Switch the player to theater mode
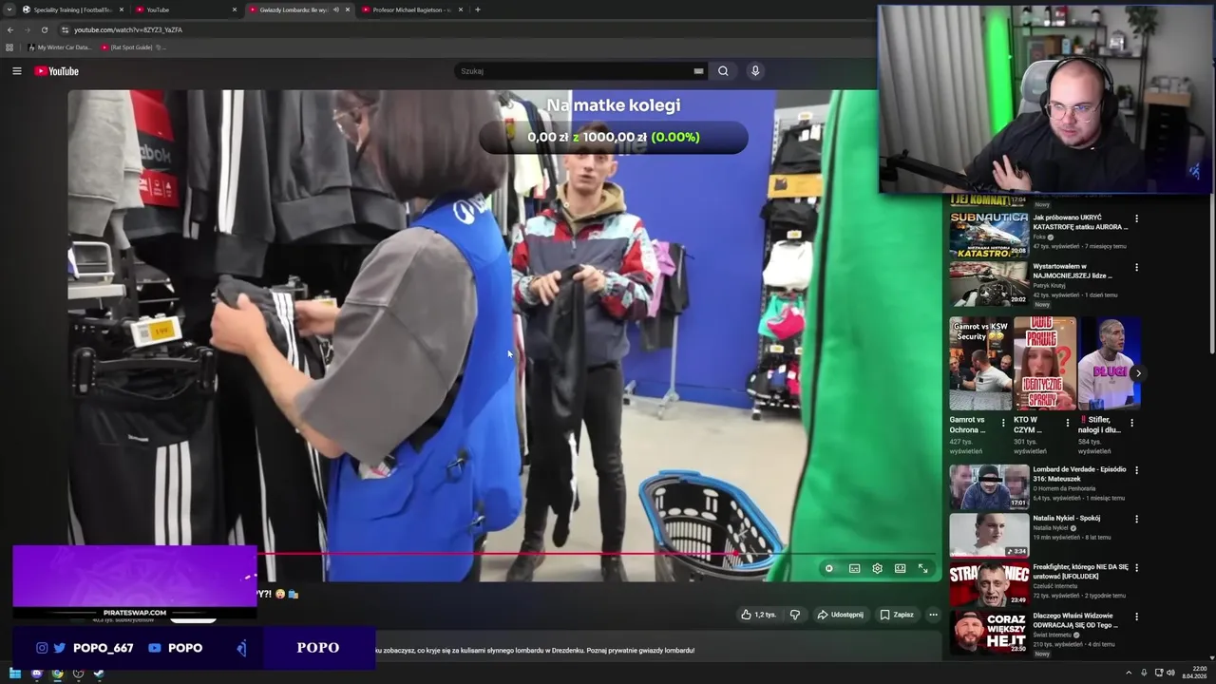The height and width of the screenshot is (684, 1216). pyautogui.click(x=900, y=568)
